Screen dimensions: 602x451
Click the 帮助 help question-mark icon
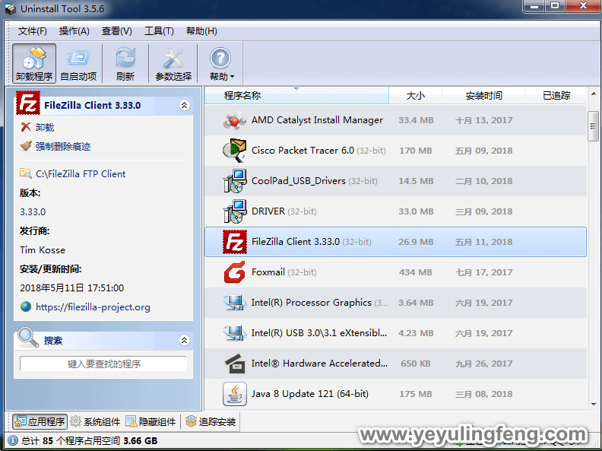220,58
